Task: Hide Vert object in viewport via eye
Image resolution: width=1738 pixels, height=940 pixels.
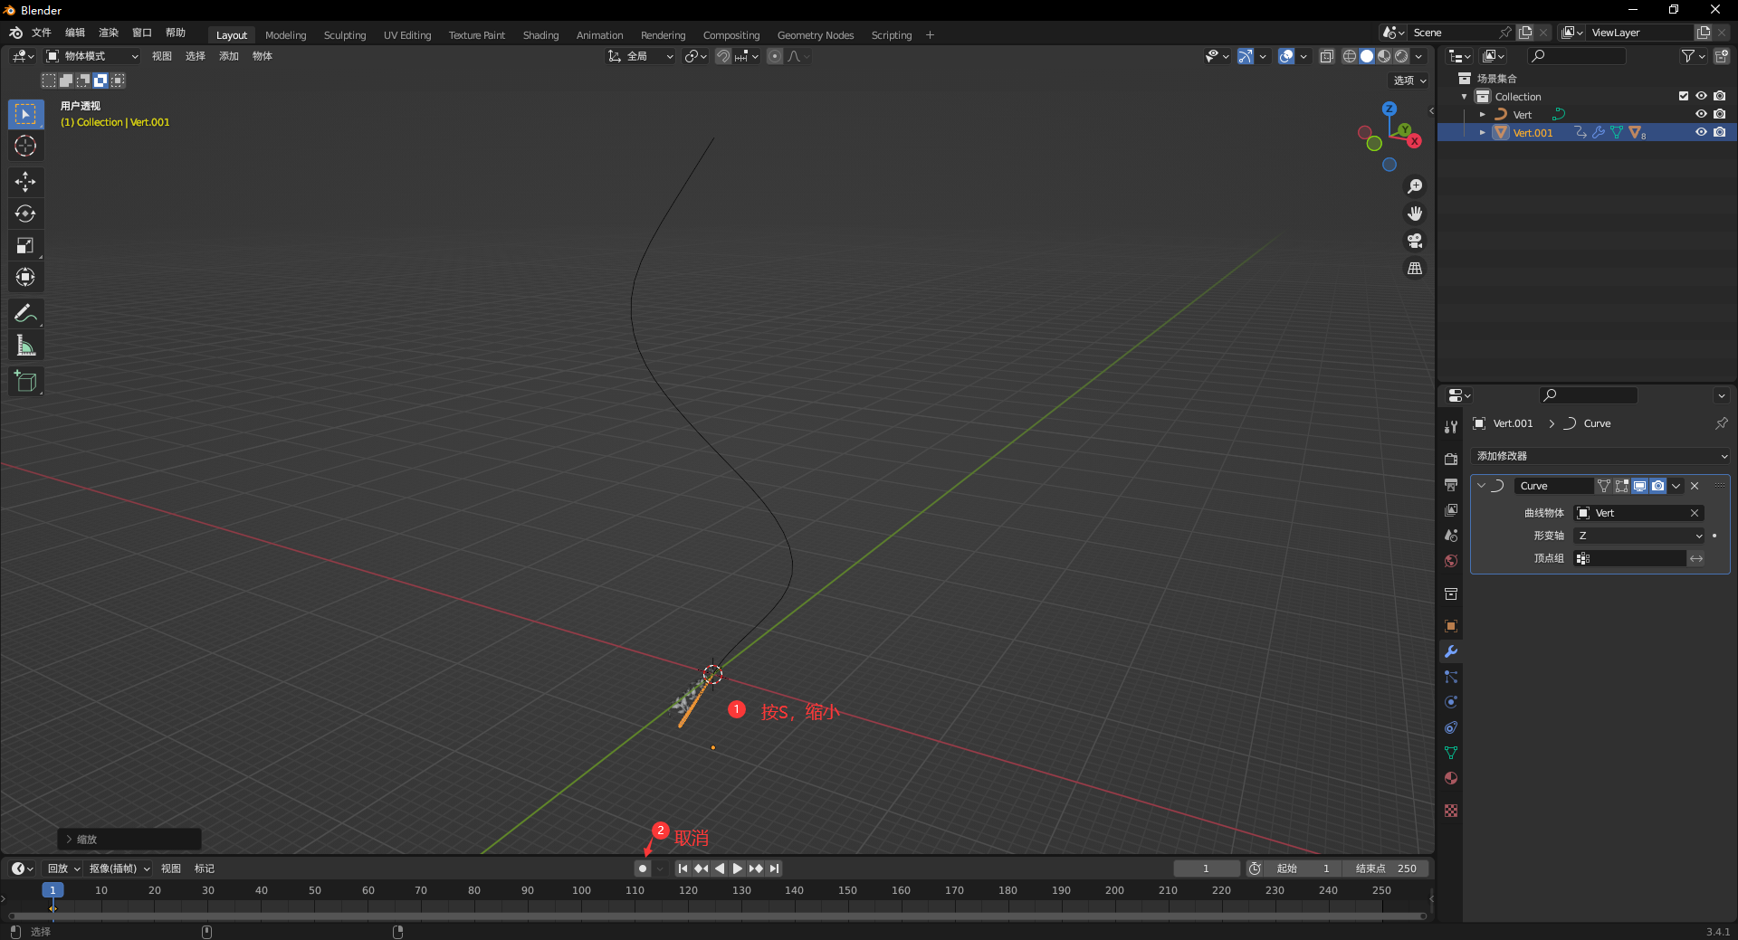Action: pos(1701,114)
